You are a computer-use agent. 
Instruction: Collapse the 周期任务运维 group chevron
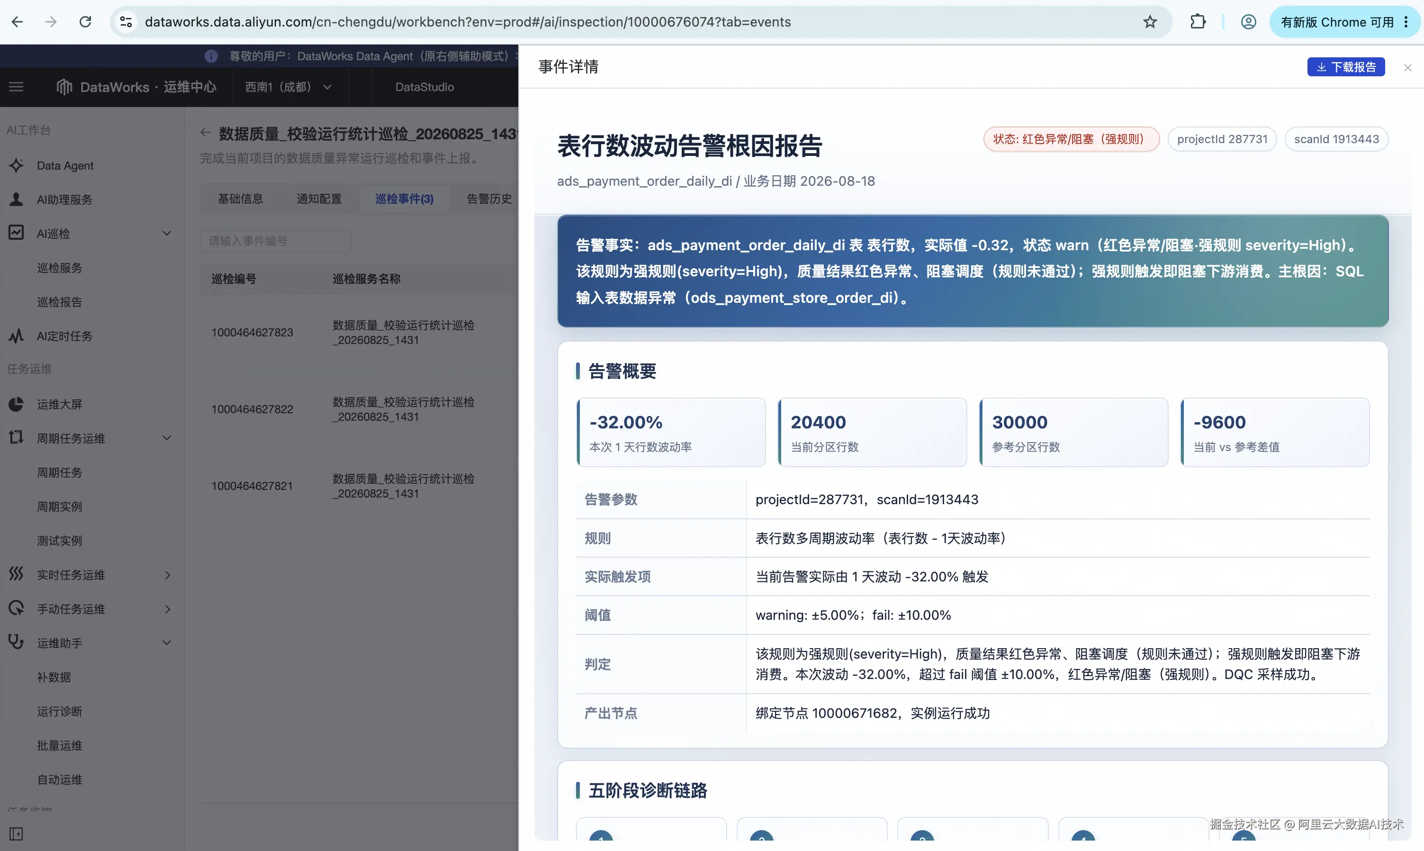click(167, 438)
